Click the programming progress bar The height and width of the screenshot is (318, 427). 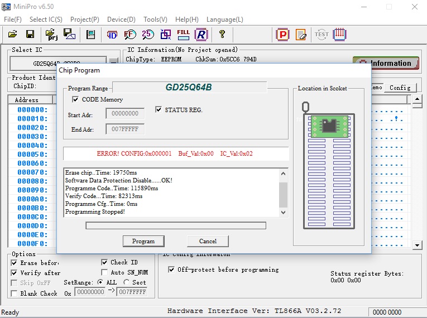[176, 225]
